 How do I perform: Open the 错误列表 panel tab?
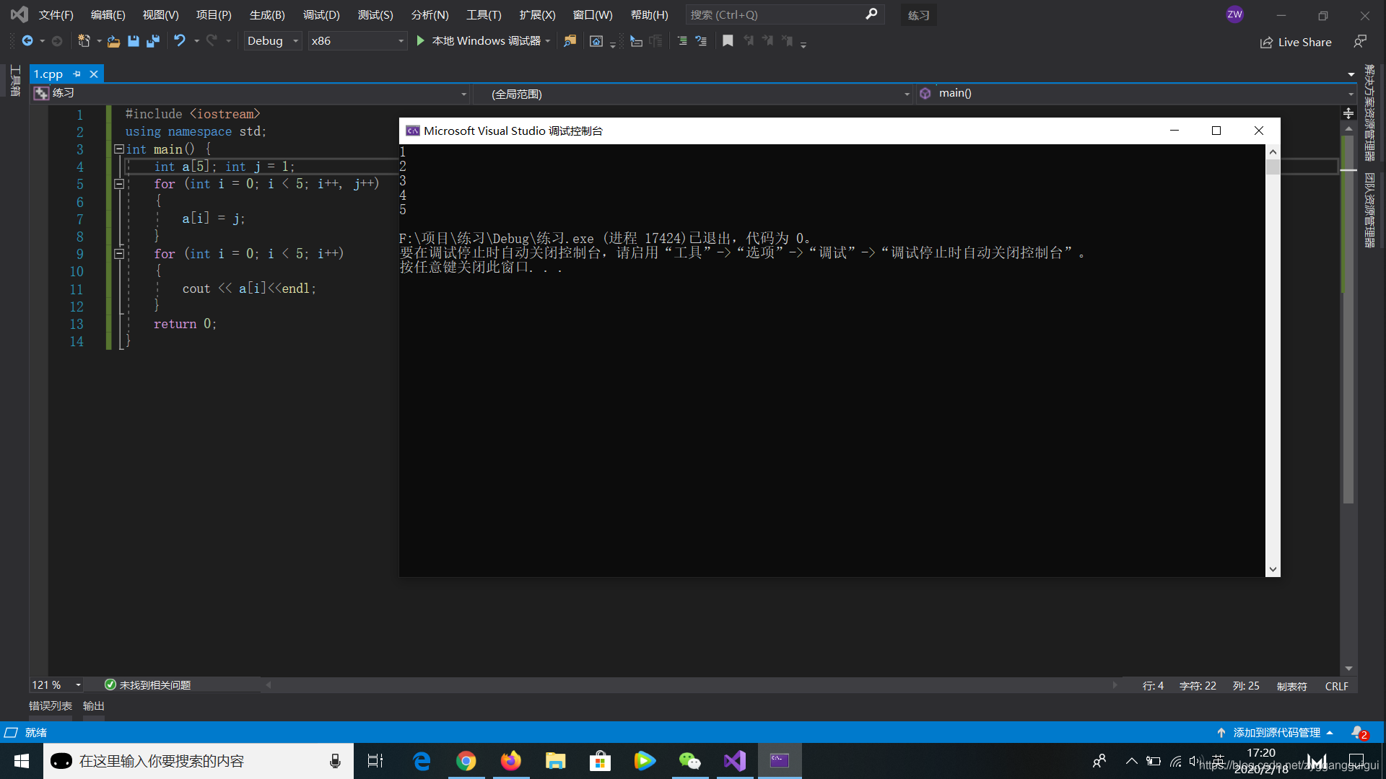[x=51, y=705]
